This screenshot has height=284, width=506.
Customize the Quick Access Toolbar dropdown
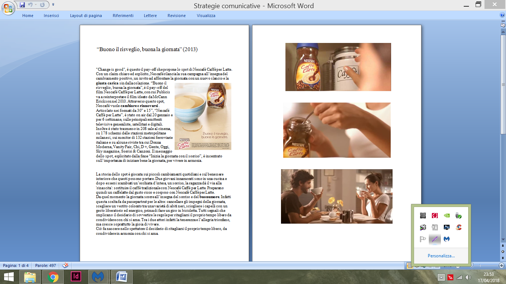click(53, 5)
